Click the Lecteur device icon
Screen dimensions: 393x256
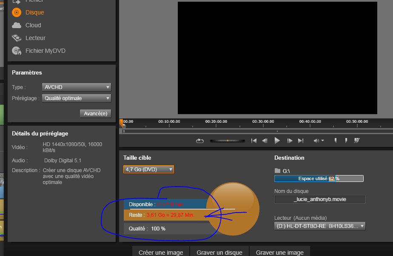coord(17,38)
